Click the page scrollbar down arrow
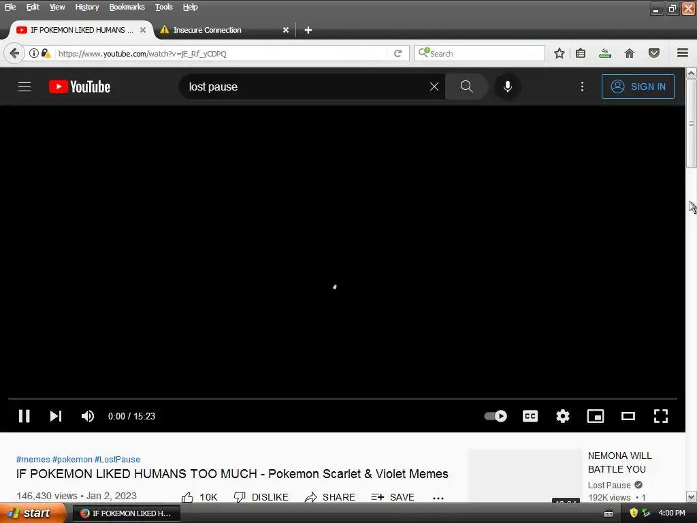The image size is (697, 523). click(x=692, y=496)
